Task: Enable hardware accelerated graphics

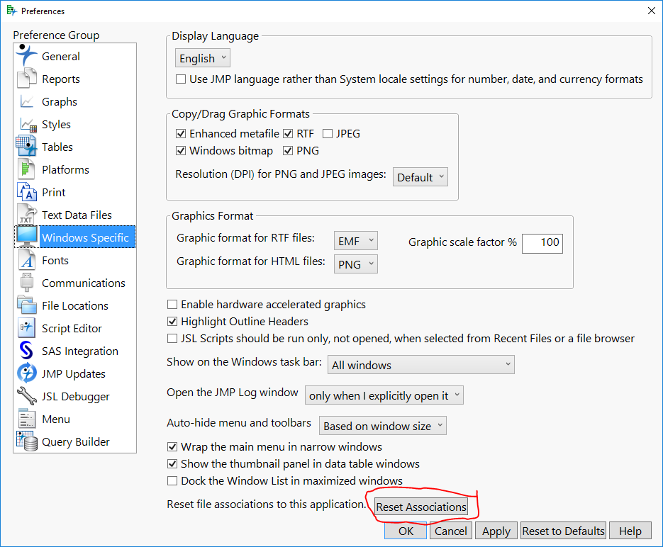Action: click(172, 304)
